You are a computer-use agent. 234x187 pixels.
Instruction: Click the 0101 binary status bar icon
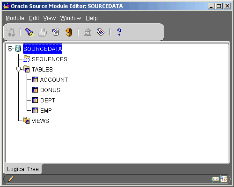[215, 179]
